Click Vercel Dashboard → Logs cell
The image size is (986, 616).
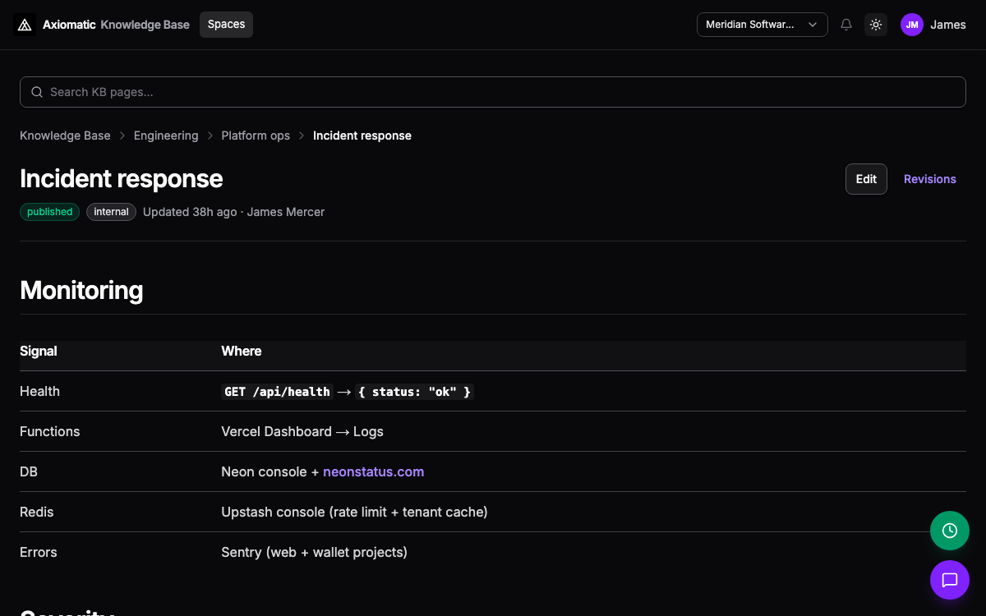(302, 431)
